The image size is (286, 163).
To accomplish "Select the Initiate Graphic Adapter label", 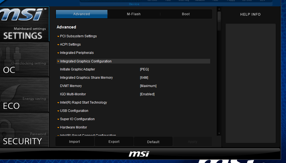I will [x=78, y=69].
